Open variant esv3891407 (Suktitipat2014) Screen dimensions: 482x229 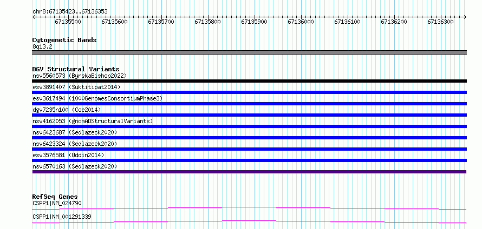(x=76, y=87)
